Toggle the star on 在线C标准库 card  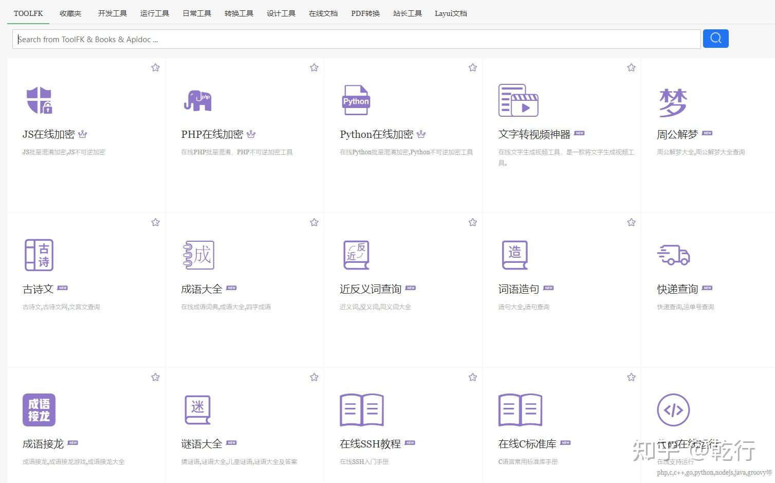pyautogui.click(x=632, y=377)
